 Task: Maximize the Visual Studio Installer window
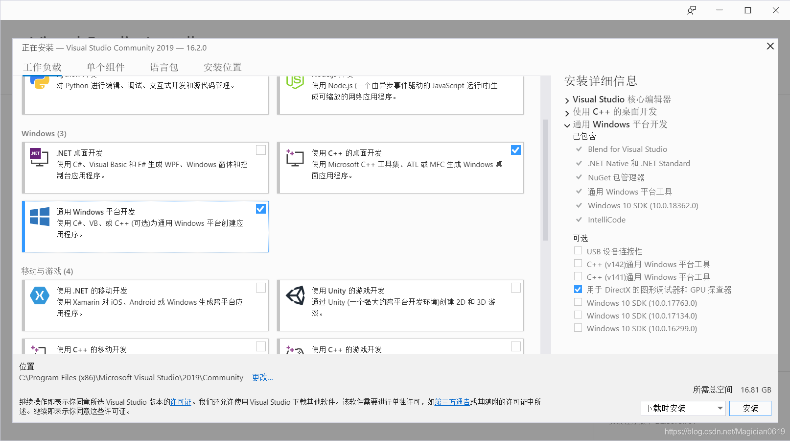748,10
